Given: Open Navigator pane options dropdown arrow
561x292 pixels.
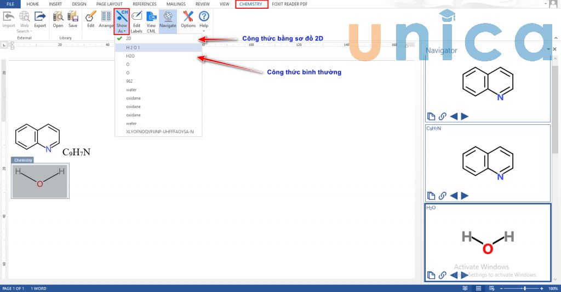Looking at the screenshot, I should (548, 49).
